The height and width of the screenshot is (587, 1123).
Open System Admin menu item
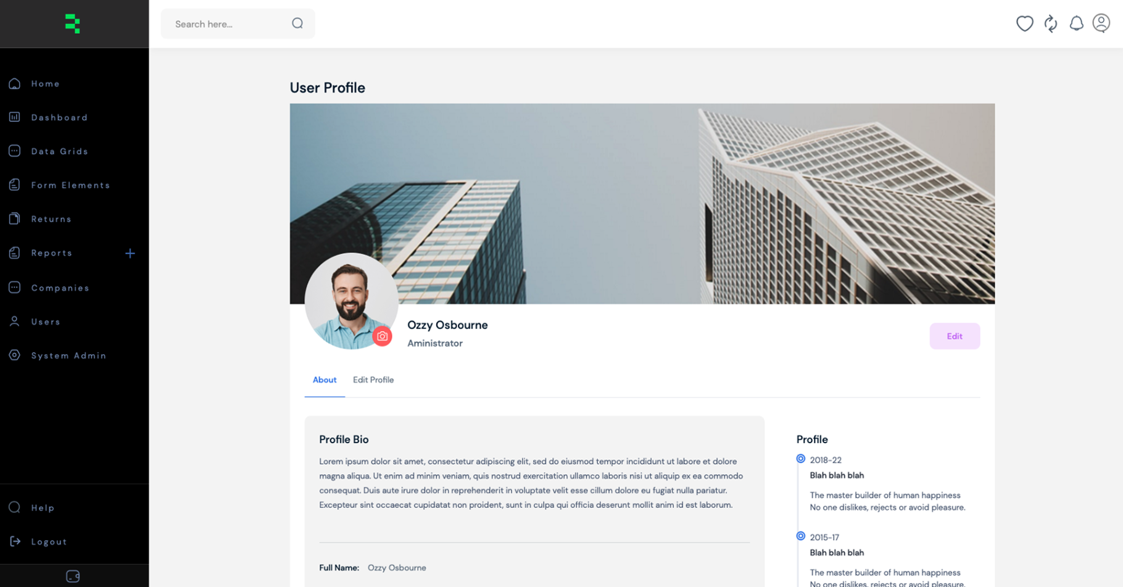click(x=69, y=356)
